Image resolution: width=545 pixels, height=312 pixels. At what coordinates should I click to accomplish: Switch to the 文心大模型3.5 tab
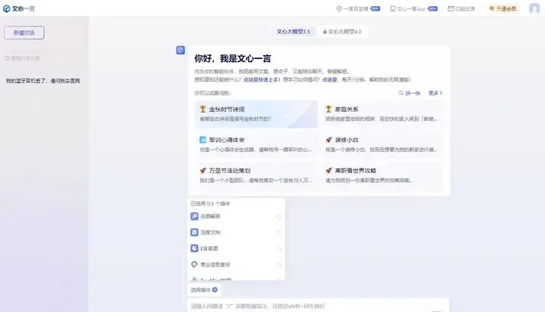[x=293, y=32]
